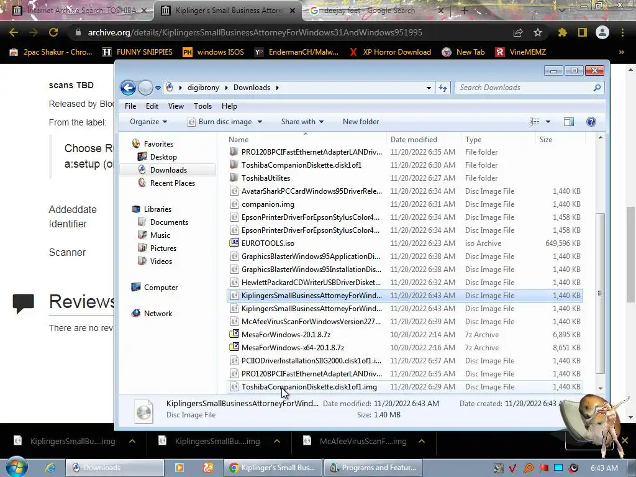Screen dimensions: 636x477
Task: Click the Chrome share page icon
Action: [x=518, y=33]
